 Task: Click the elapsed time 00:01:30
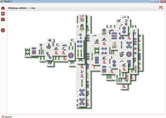pos(8,117)
